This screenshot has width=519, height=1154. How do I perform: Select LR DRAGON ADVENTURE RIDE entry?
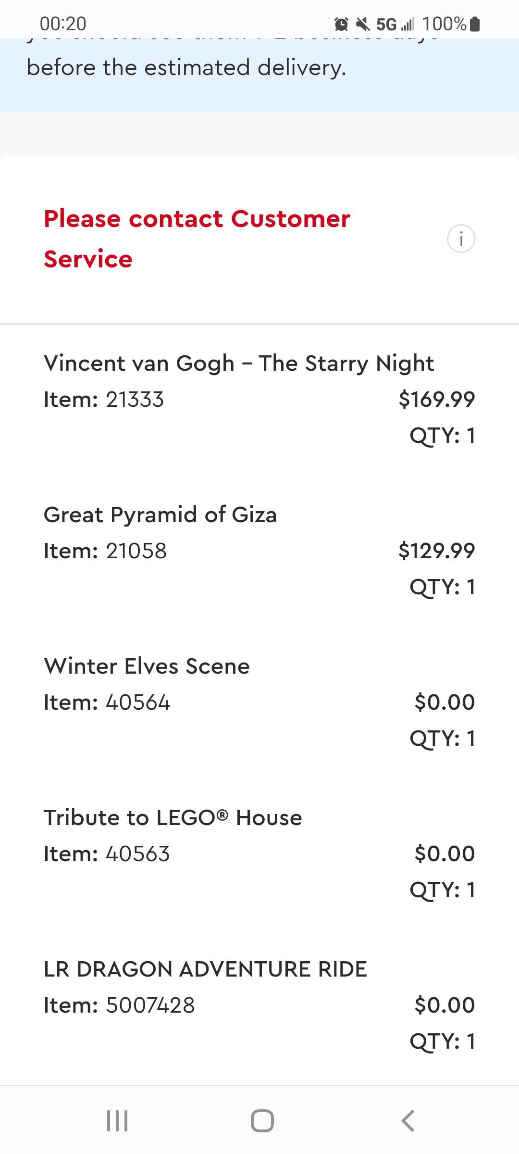click(x=205, y=969)
